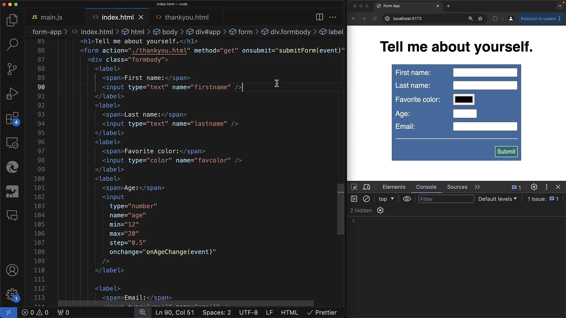Click the Explorer/Source Control icon in sidebar

[12, 69]
